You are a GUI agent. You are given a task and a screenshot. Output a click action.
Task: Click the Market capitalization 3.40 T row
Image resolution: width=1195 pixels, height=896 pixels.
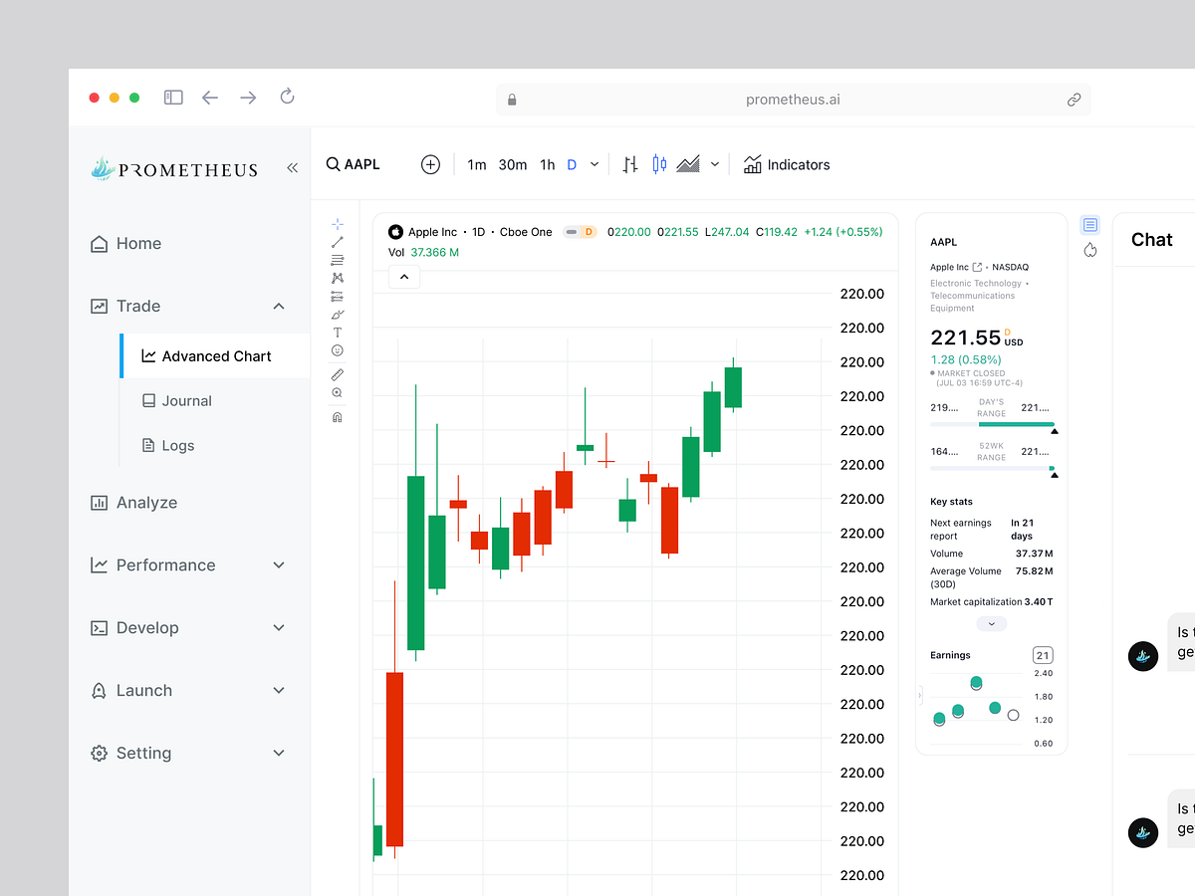(x=992, y=602)
